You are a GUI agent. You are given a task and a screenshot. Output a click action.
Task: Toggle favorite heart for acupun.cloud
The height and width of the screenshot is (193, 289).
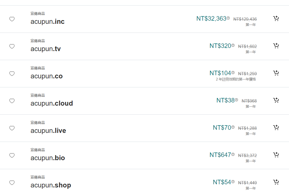pos(12,101)
